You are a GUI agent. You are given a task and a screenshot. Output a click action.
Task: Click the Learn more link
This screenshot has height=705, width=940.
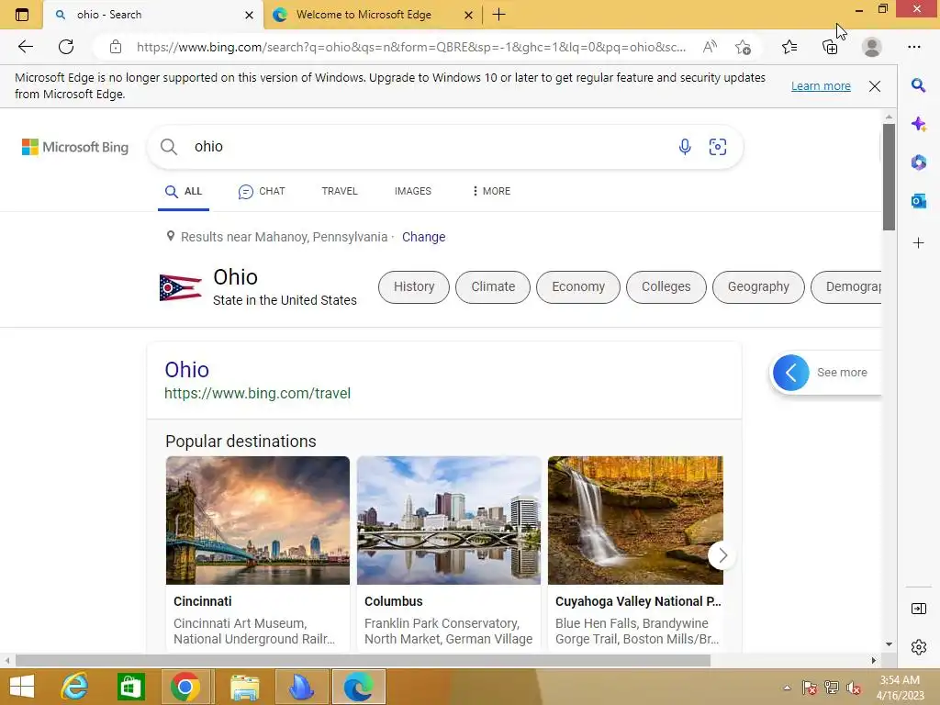pyautogui.click(x=821, y=85)
